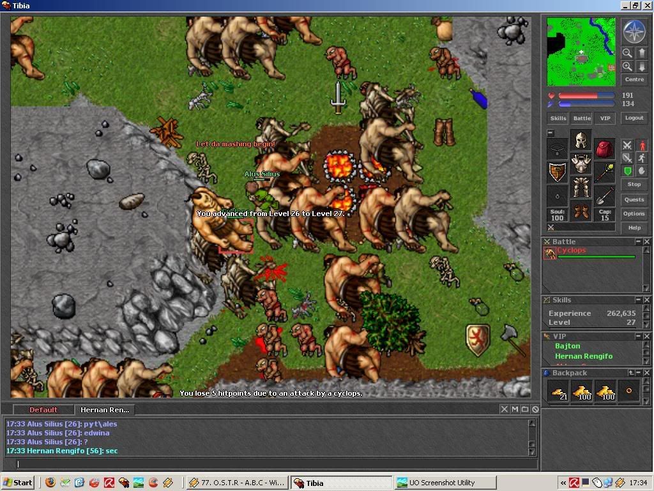
Task: Toggle chase opponent mode
Action: coord(642,158)
